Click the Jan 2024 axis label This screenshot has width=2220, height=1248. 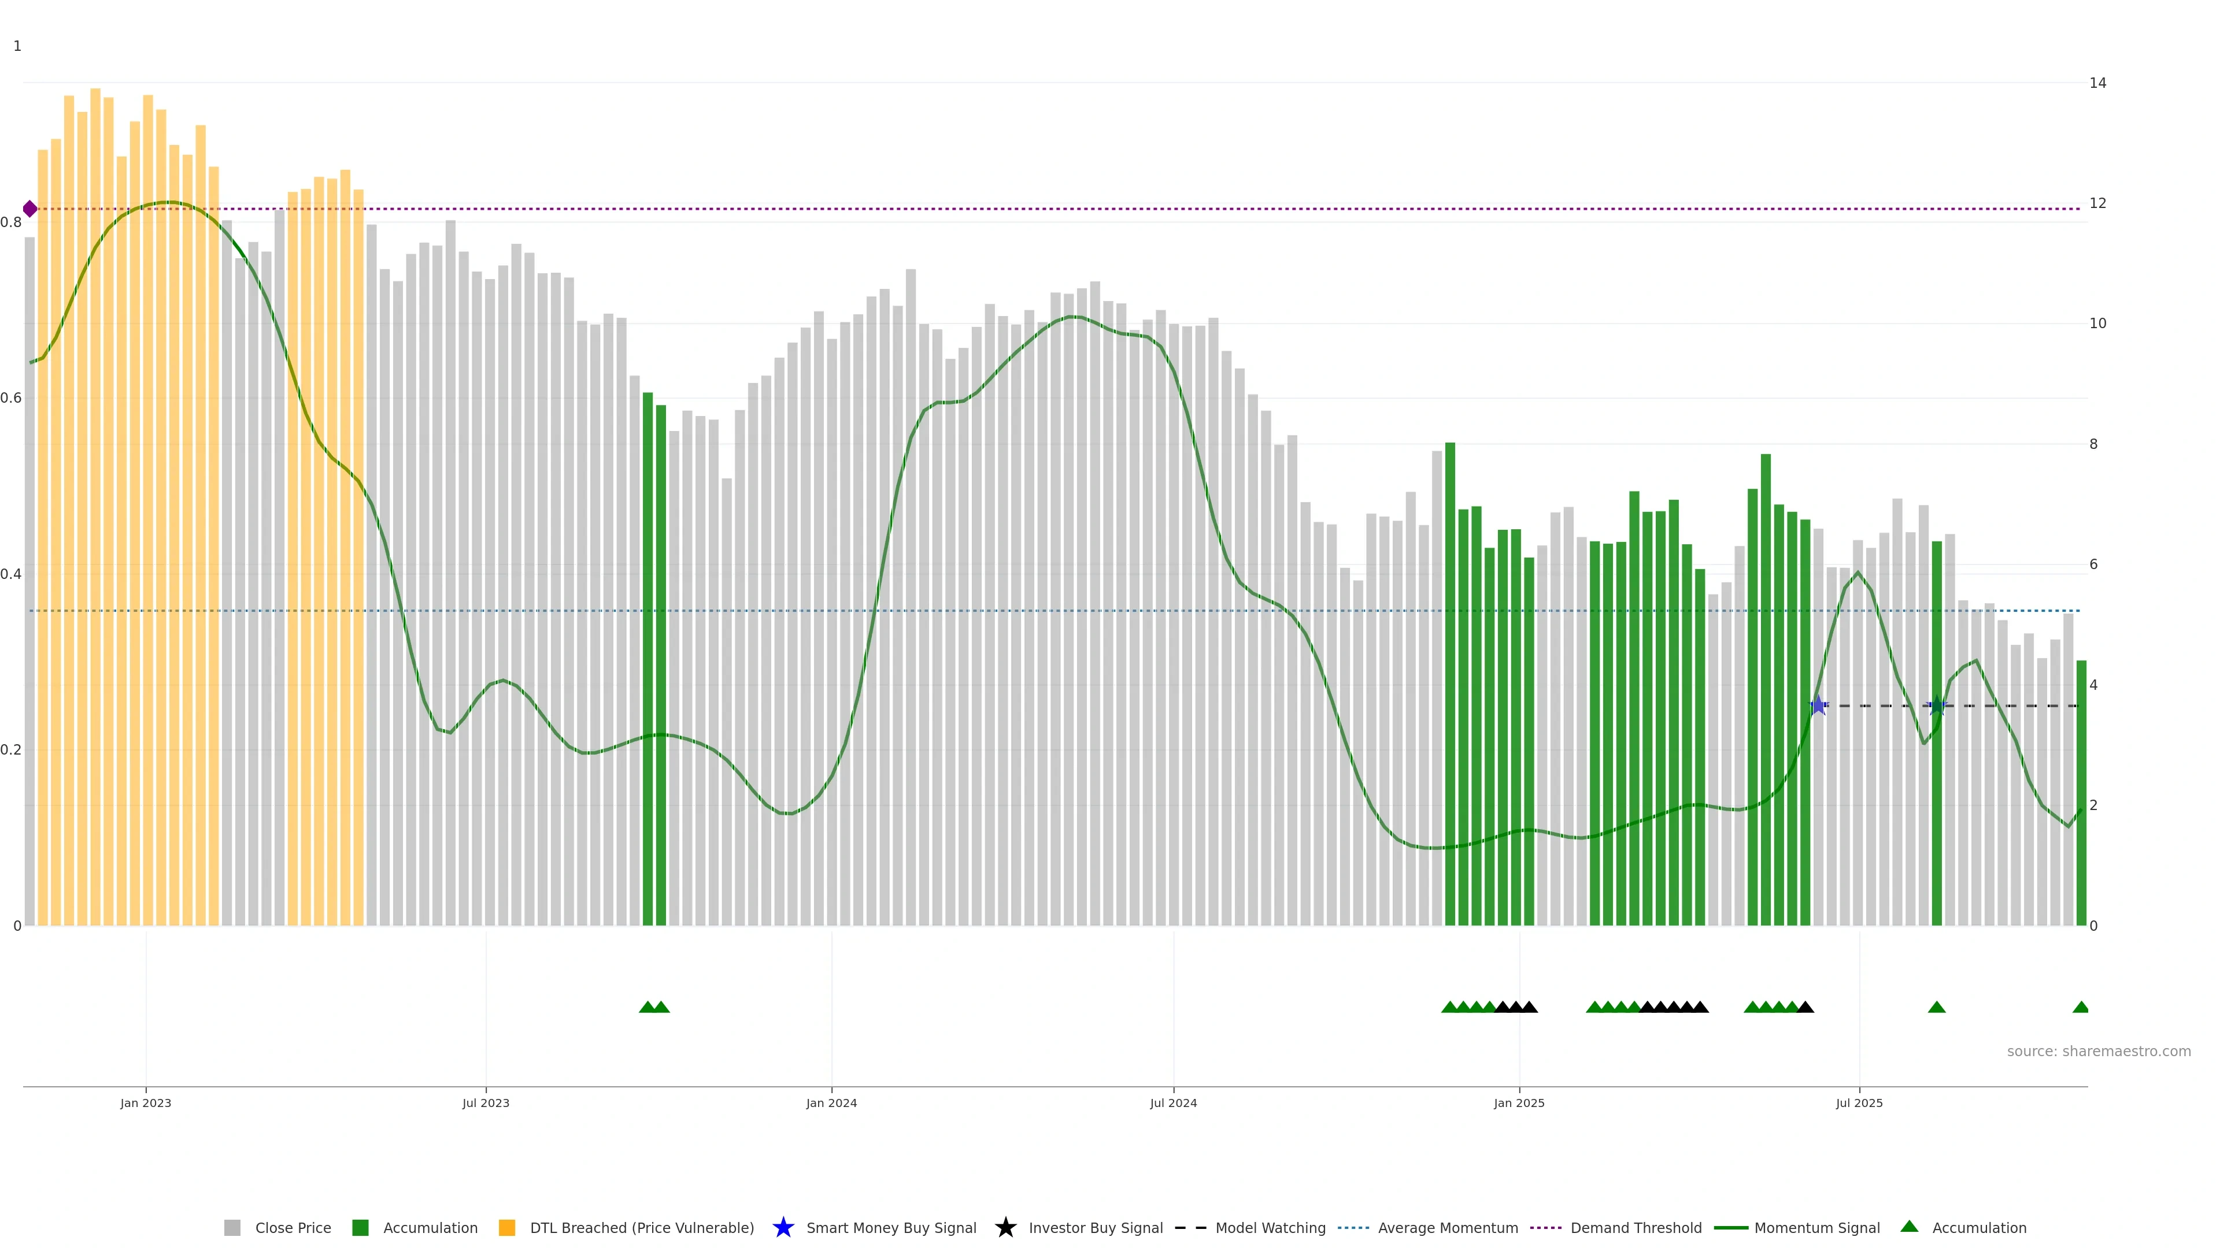click(831, 1102)
